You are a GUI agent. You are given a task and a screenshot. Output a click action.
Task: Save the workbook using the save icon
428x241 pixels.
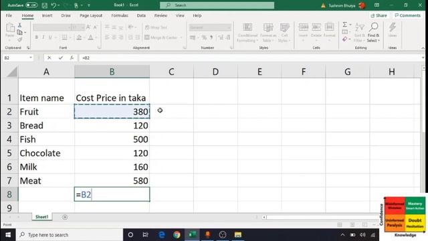[45, 5]
